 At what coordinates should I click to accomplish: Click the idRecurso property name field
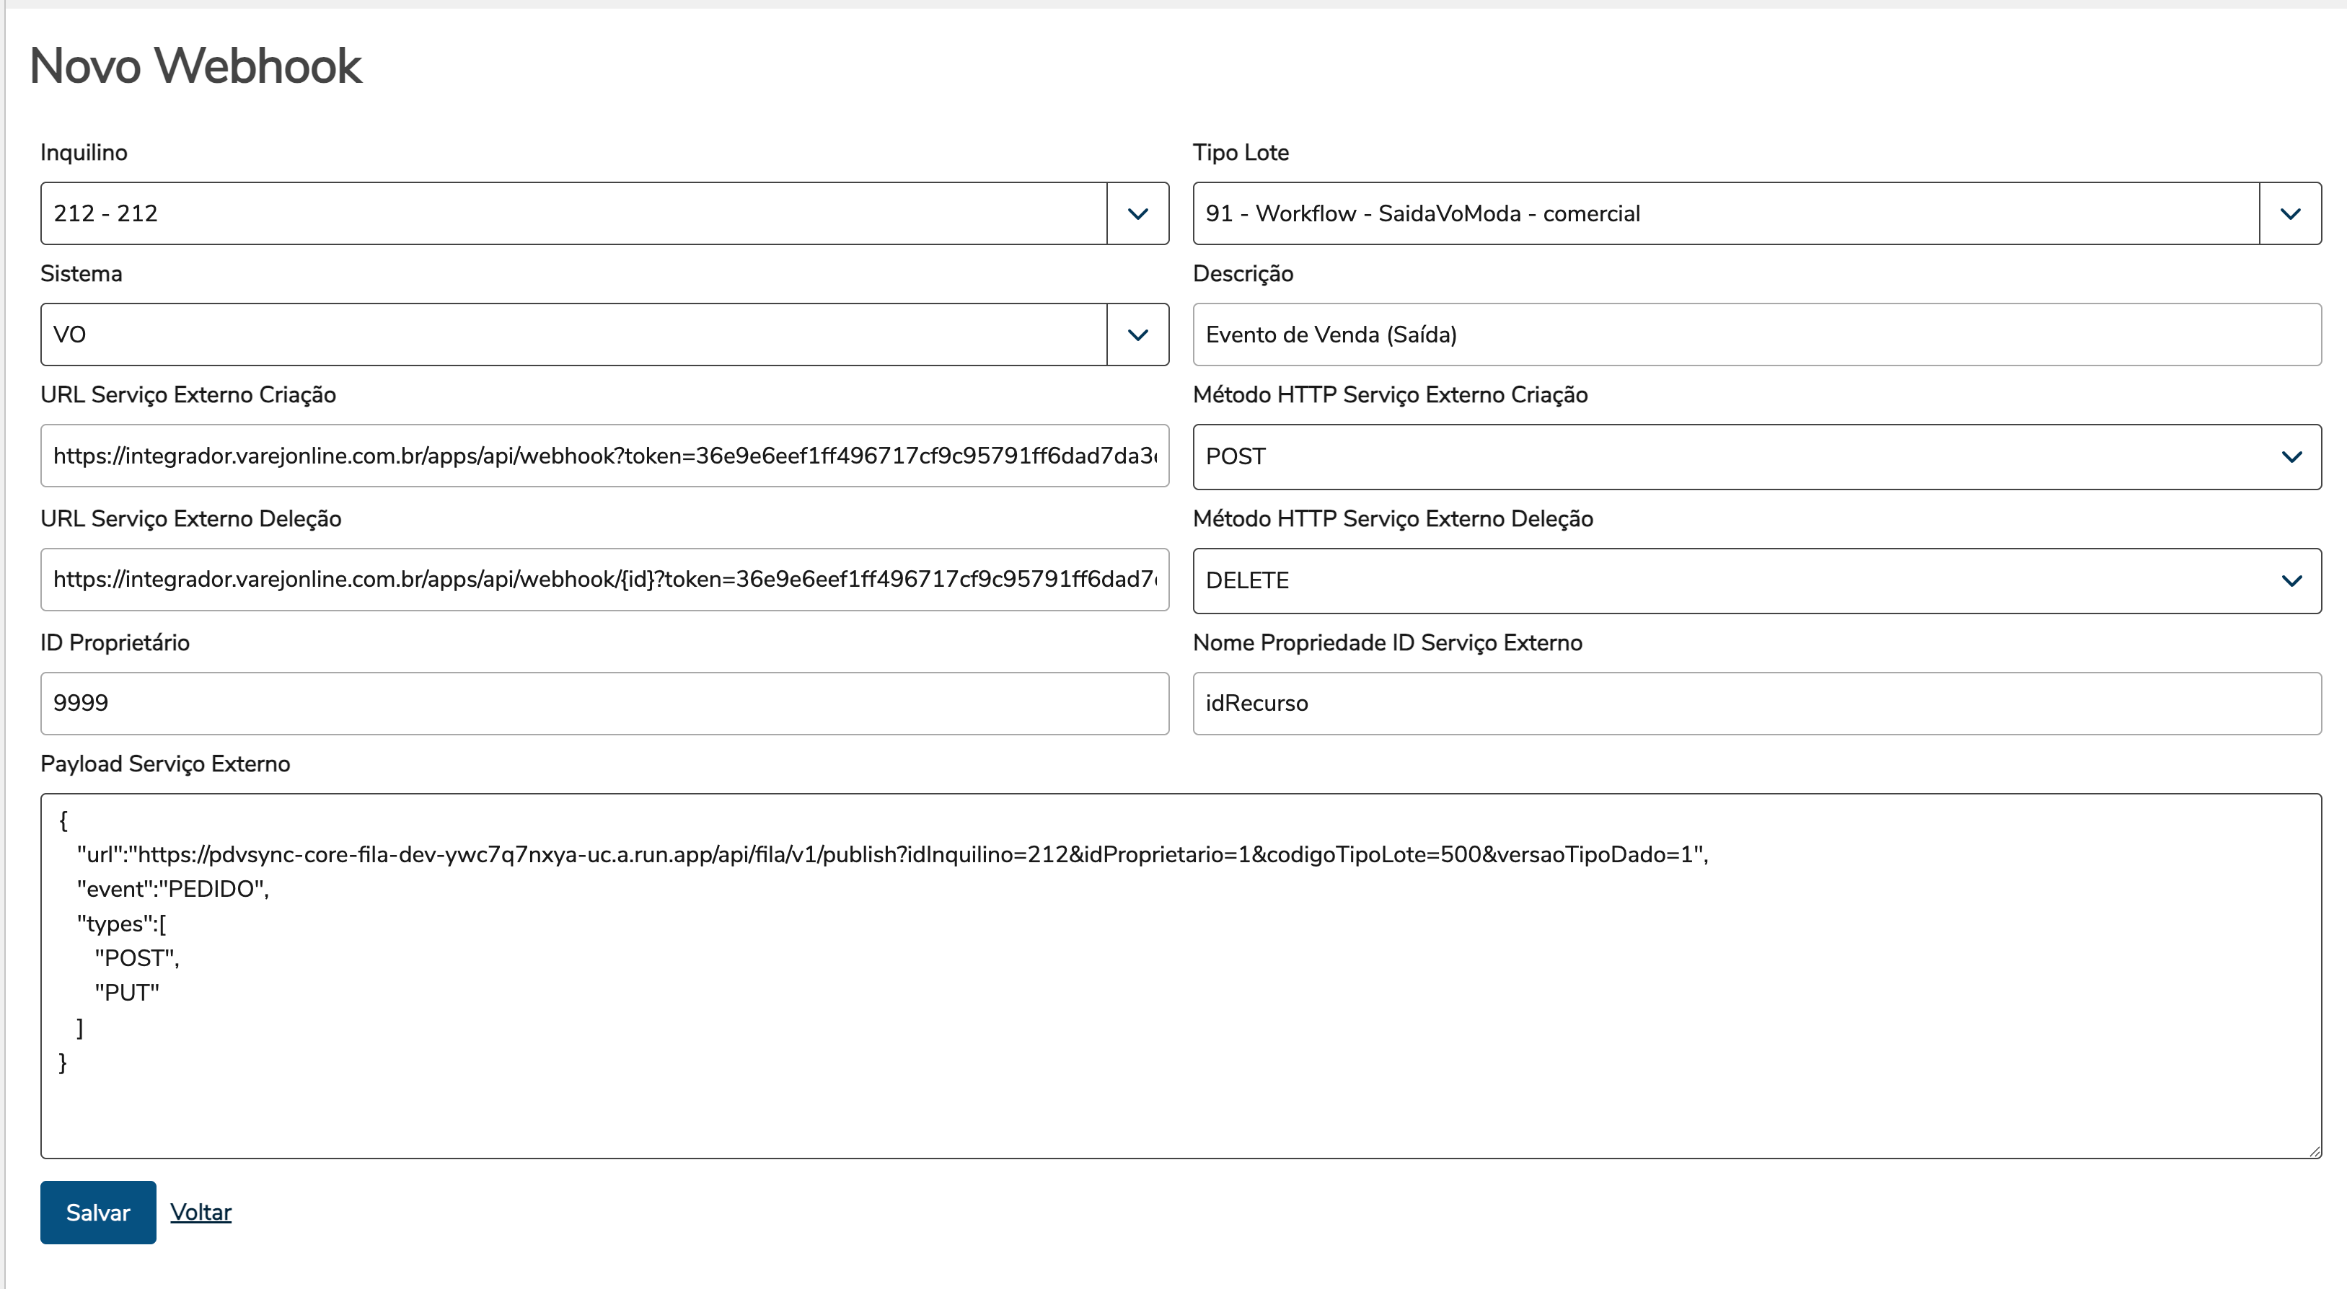[1756, 704]
